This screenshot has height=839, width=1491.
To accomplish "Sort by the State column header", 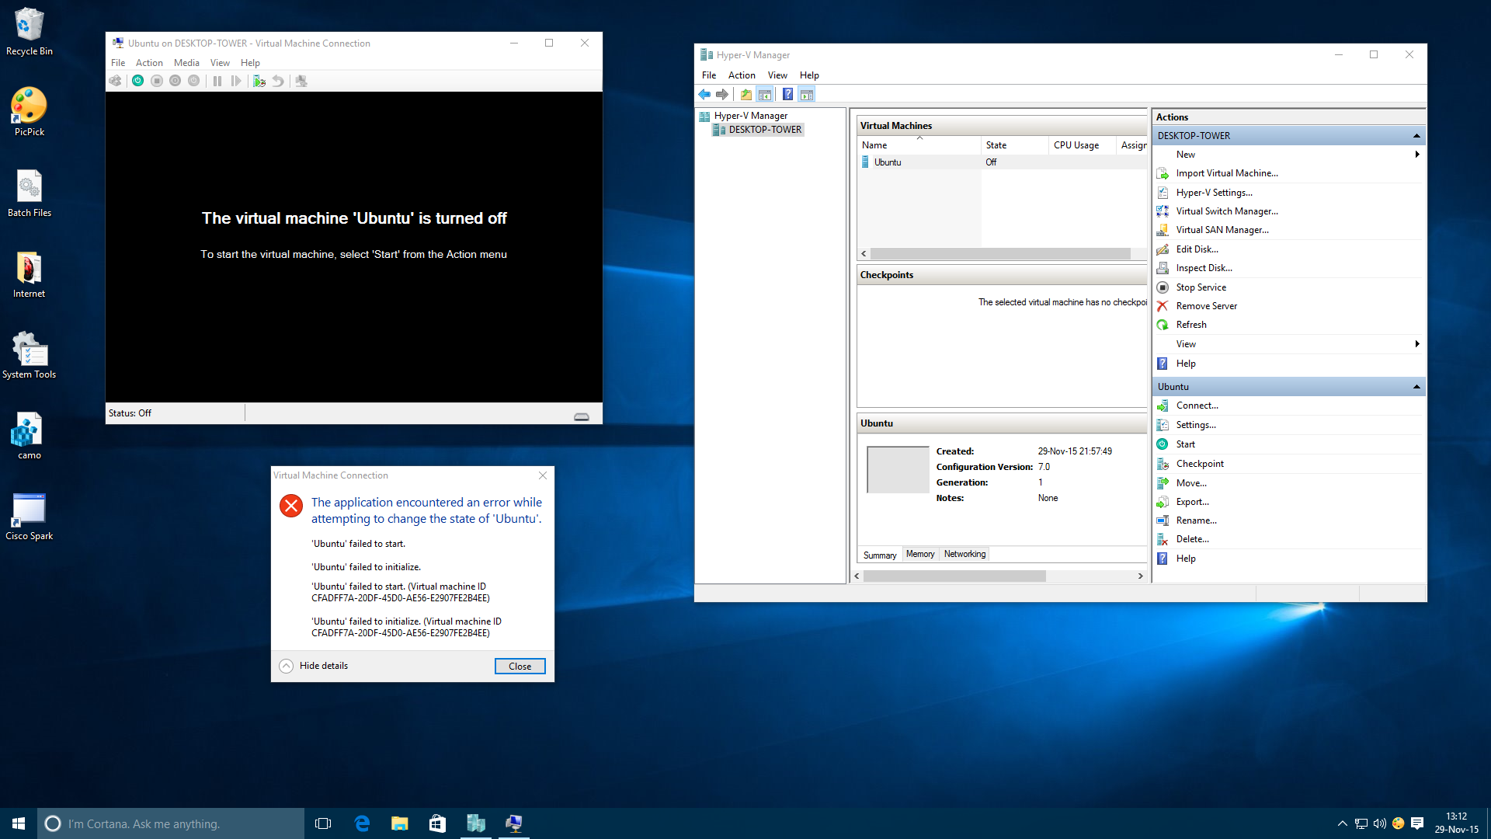I will [x=1015, y=145].
